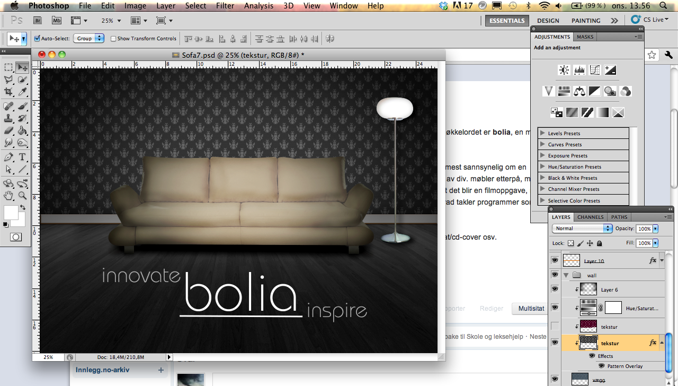This screenshot has width=678, height=386.
Task: Select the Eraser tool
Action: point(9,130)
